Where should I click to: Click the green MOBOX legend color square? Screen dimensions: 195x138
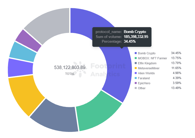tap(136, 58)
